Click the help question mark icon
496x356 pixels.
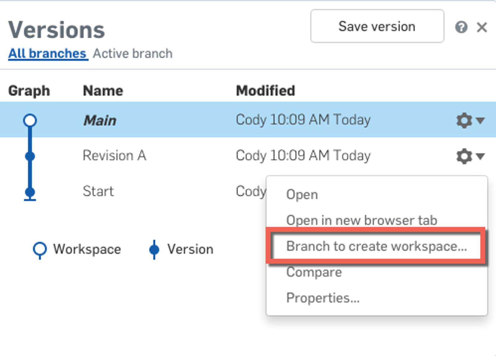(x=461, y=27)
